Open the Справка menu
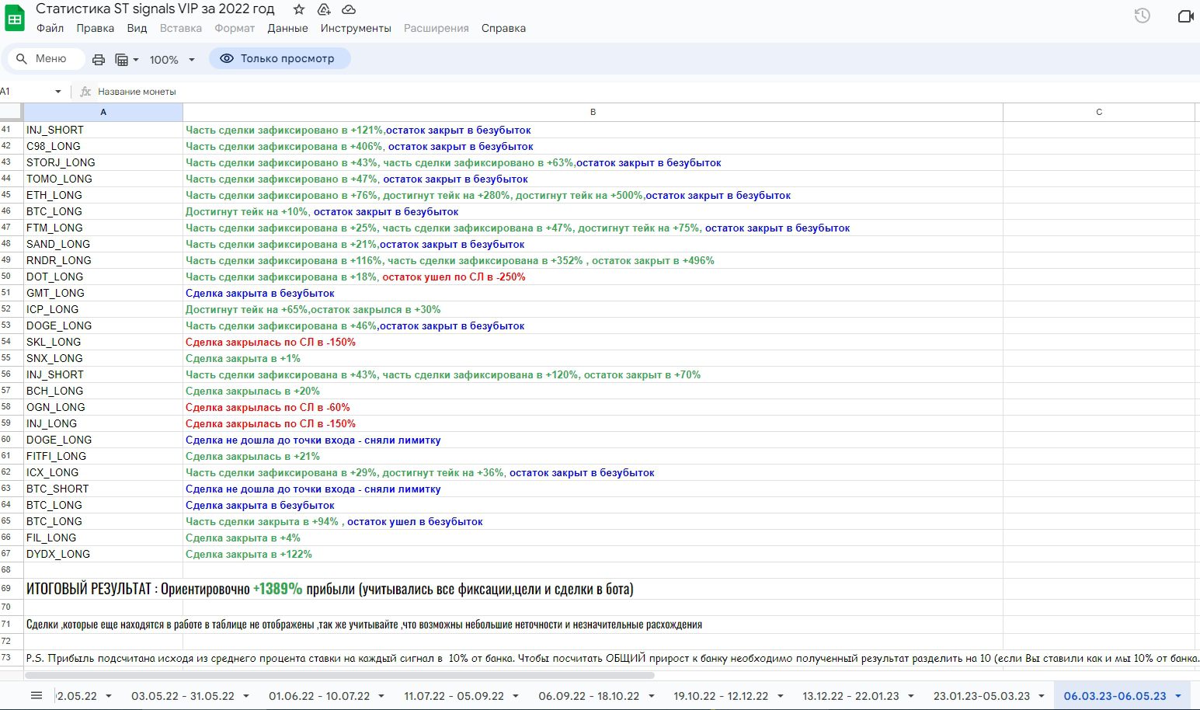 click(x=503, y=28)
